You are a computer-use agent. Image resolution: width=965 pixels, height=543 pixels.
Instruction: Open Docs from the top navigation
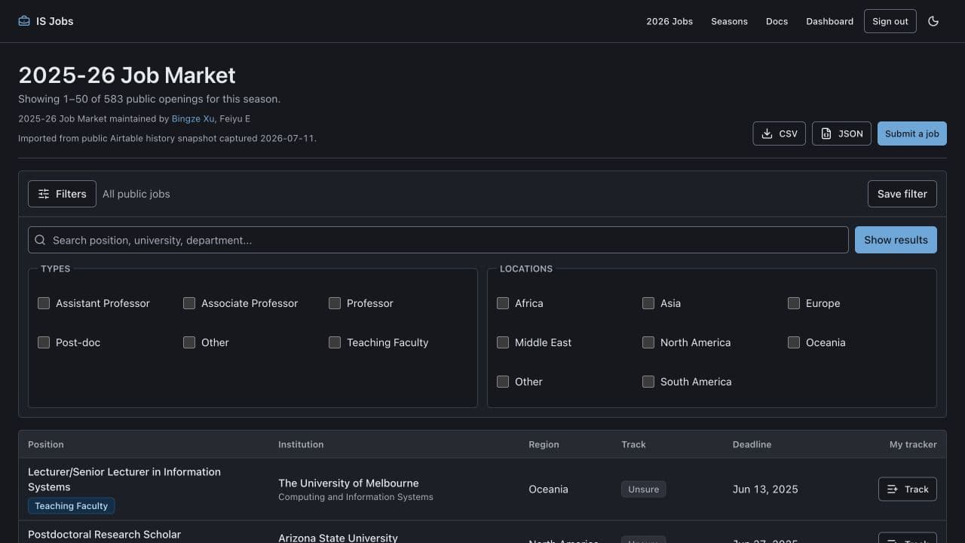777,21
